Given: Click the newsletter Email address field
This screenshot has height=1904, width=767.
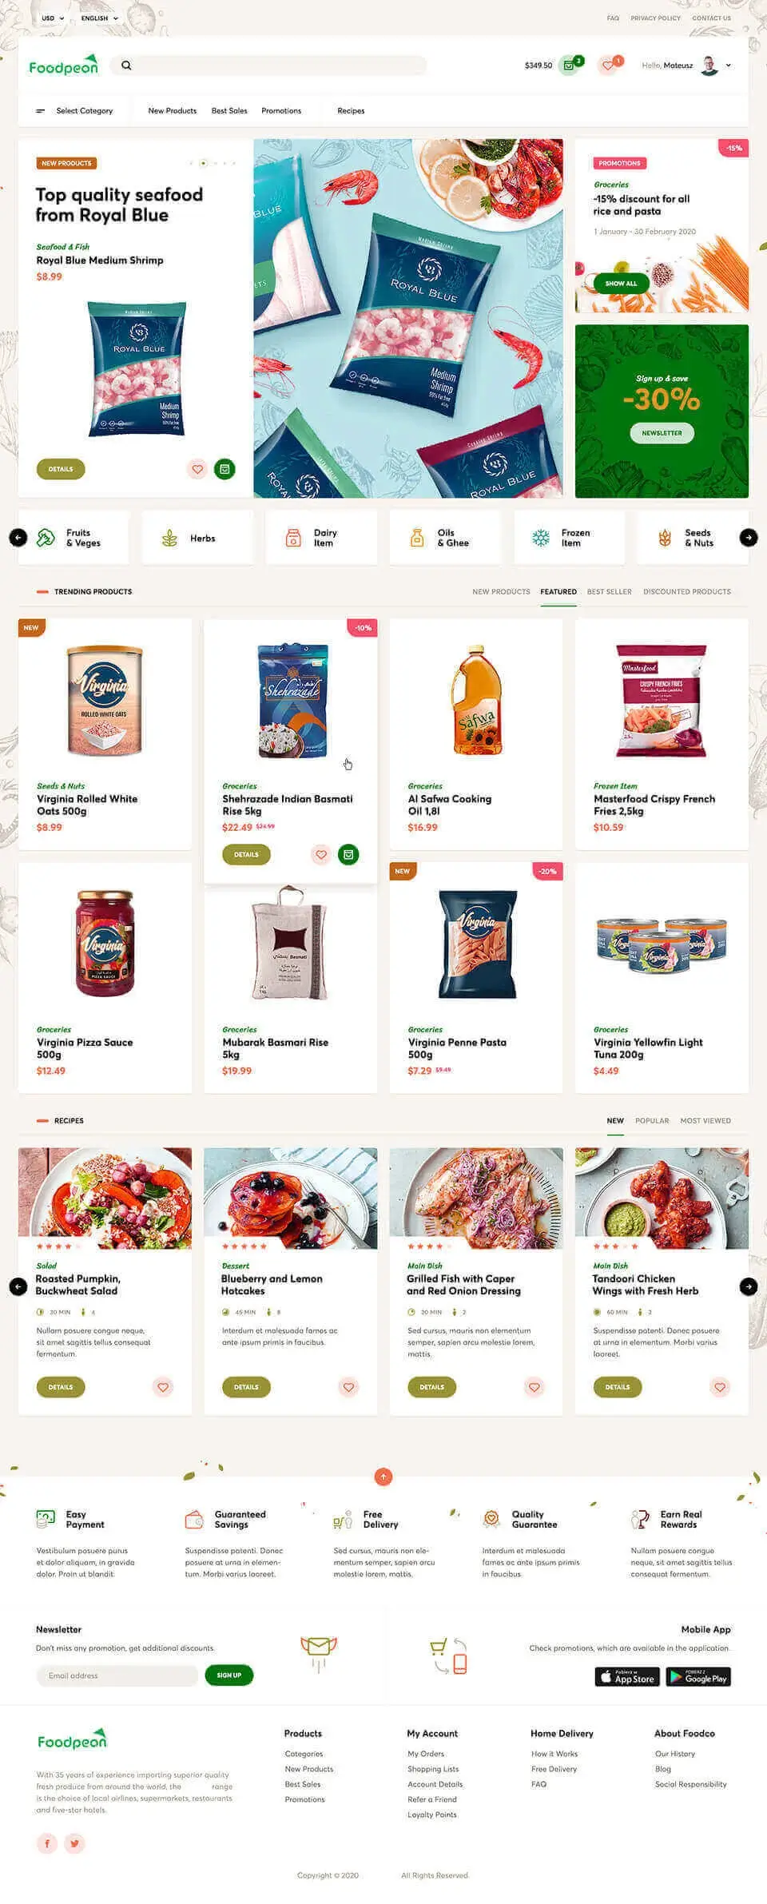Looking at the screenshot, I should click(x=117, y=1675).
